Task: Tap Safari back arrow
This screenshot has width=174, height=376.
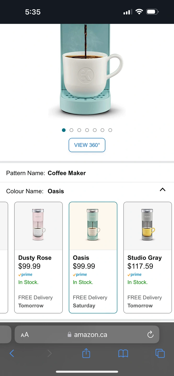Action: coord(12,354)
